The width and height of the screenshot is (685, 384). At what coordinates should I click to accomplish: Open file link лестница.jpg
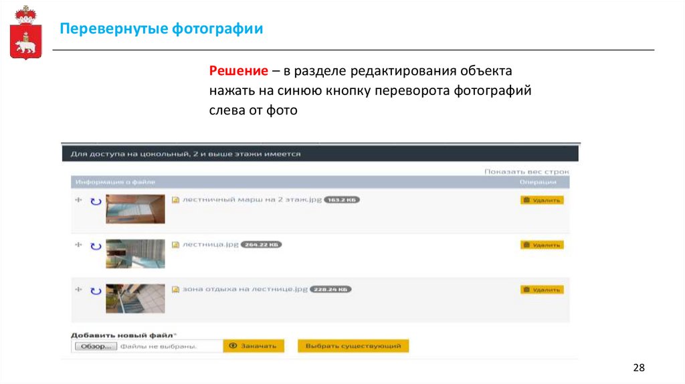[x=211, y=244]
